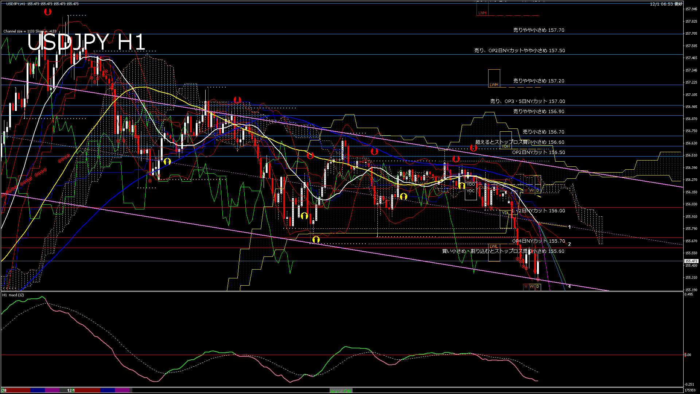700x394 pixels.
Task: Click the YDO label in white box
Action: pos(471,184)
